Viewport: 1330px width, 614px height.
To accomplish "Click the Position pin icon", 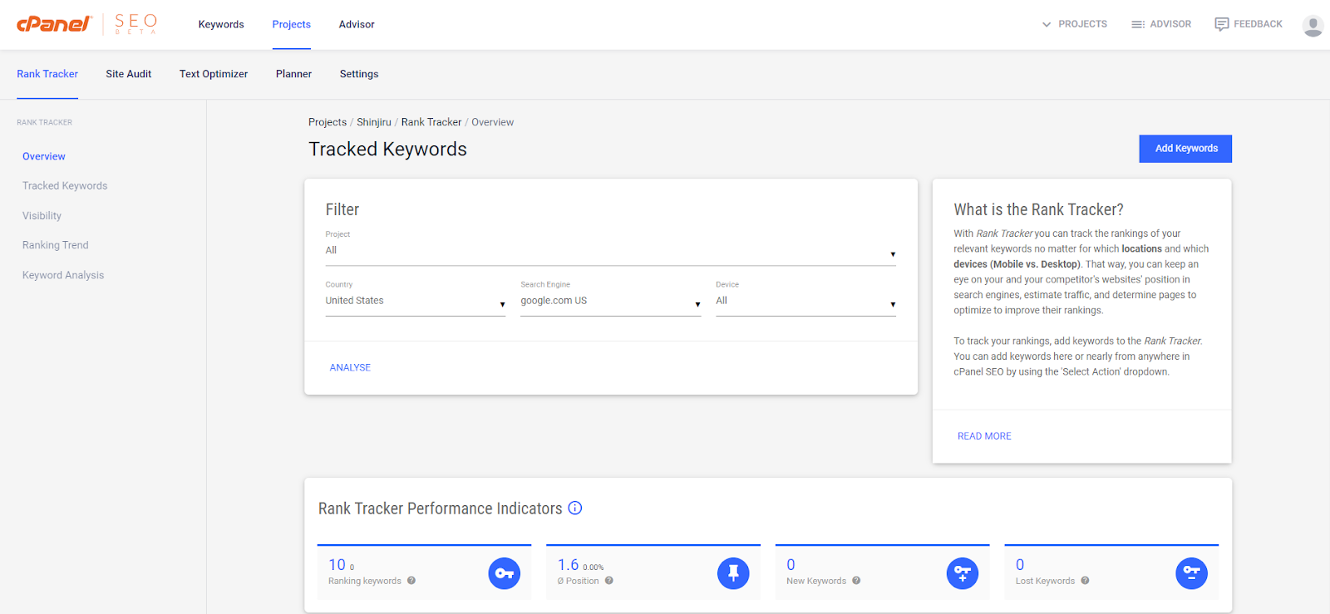I will [733, 573].
